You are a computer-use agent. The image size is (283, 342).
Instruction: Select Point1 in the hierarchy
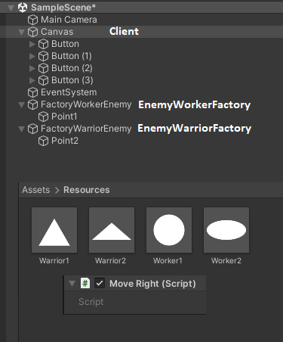tap(64, 117)
